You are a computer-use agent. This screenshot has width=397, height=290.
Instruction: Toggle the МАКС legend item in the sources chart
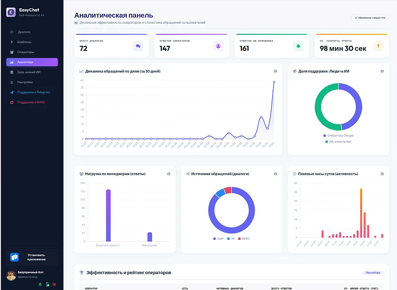pyautogui.click(x=244, y=239)
